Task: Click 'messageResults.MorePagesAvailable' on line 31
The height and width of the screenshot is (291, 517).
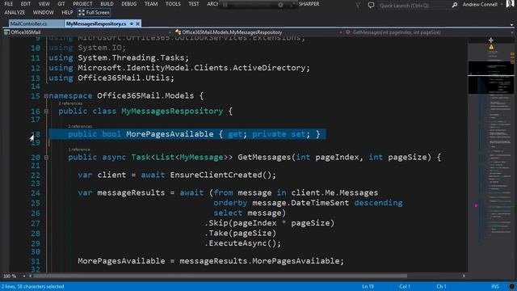Action: pyautogui.click(x=259, y=261)
